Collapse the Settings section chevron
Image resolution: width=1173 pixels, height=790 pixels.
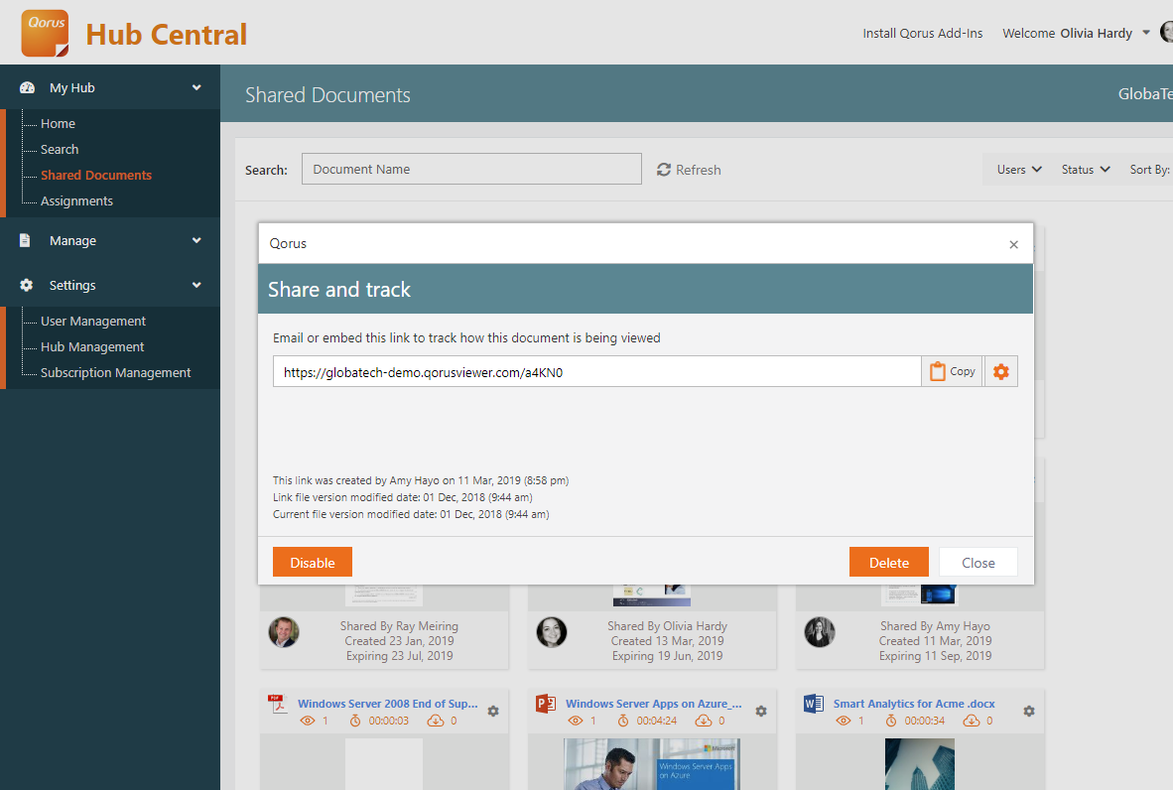pyautogui.click(x=196, y=285)
